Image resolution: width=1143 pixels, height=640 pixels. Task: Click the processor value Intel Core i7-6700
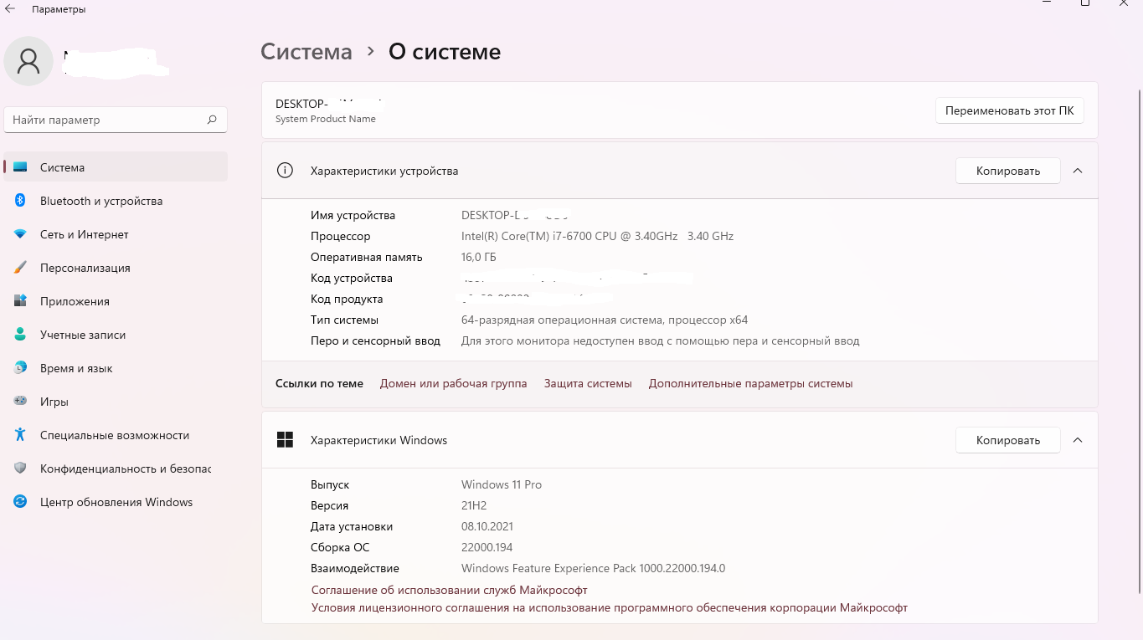pyautogui.click(x=597, y=237)
